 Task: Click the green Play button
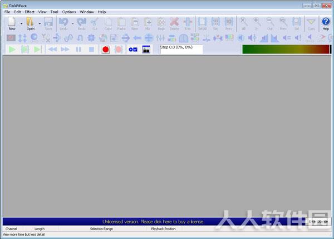[x=12, y=50]
